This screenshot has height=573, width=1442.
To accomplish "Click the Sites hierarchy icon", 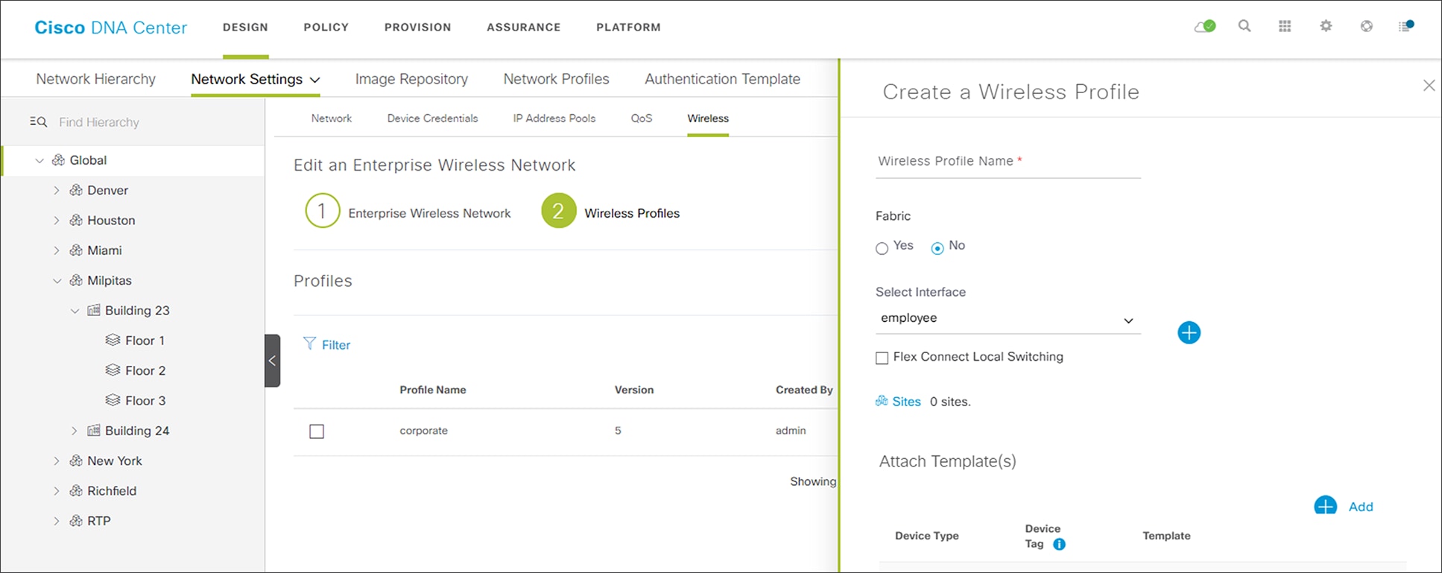I will [x=882, y=401].
